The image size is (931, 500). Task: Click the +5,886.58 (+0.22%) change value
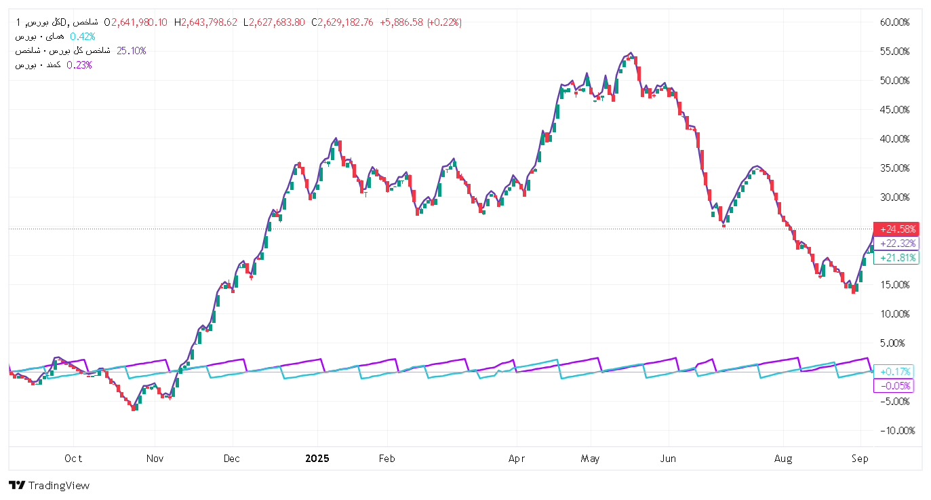(x=420, y=22)
